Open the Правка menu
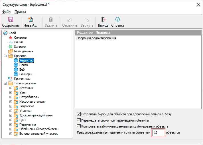 [x=20, y=12]
